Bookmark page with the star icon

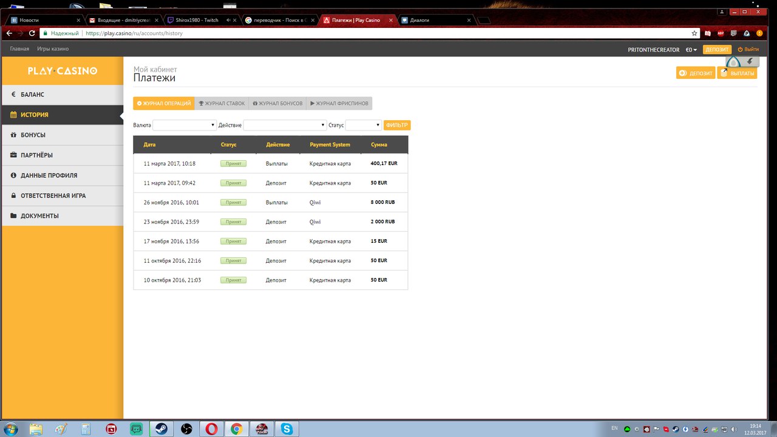point(694,33)
